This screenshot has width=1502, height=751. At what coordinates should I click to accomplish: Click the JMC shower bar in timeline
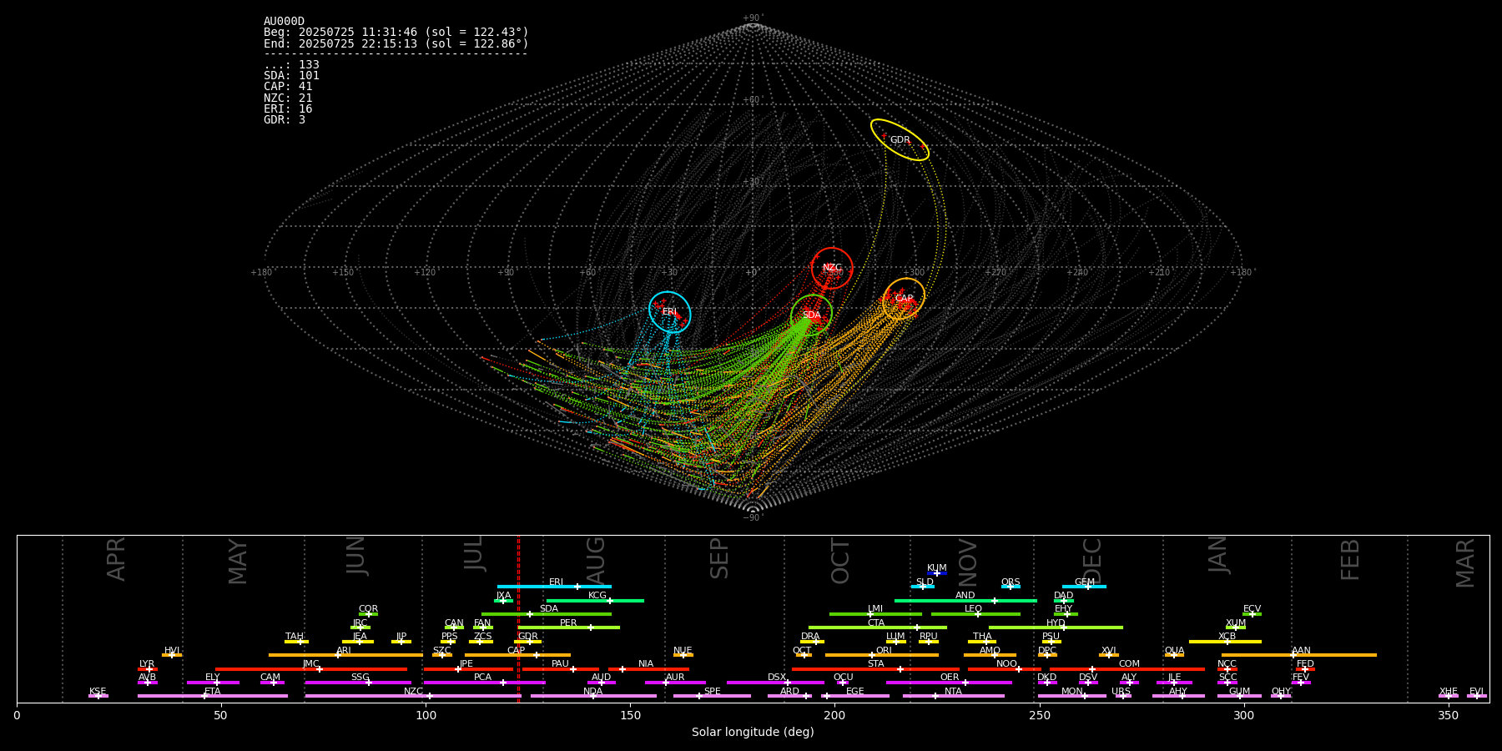(x=311, y=669)
